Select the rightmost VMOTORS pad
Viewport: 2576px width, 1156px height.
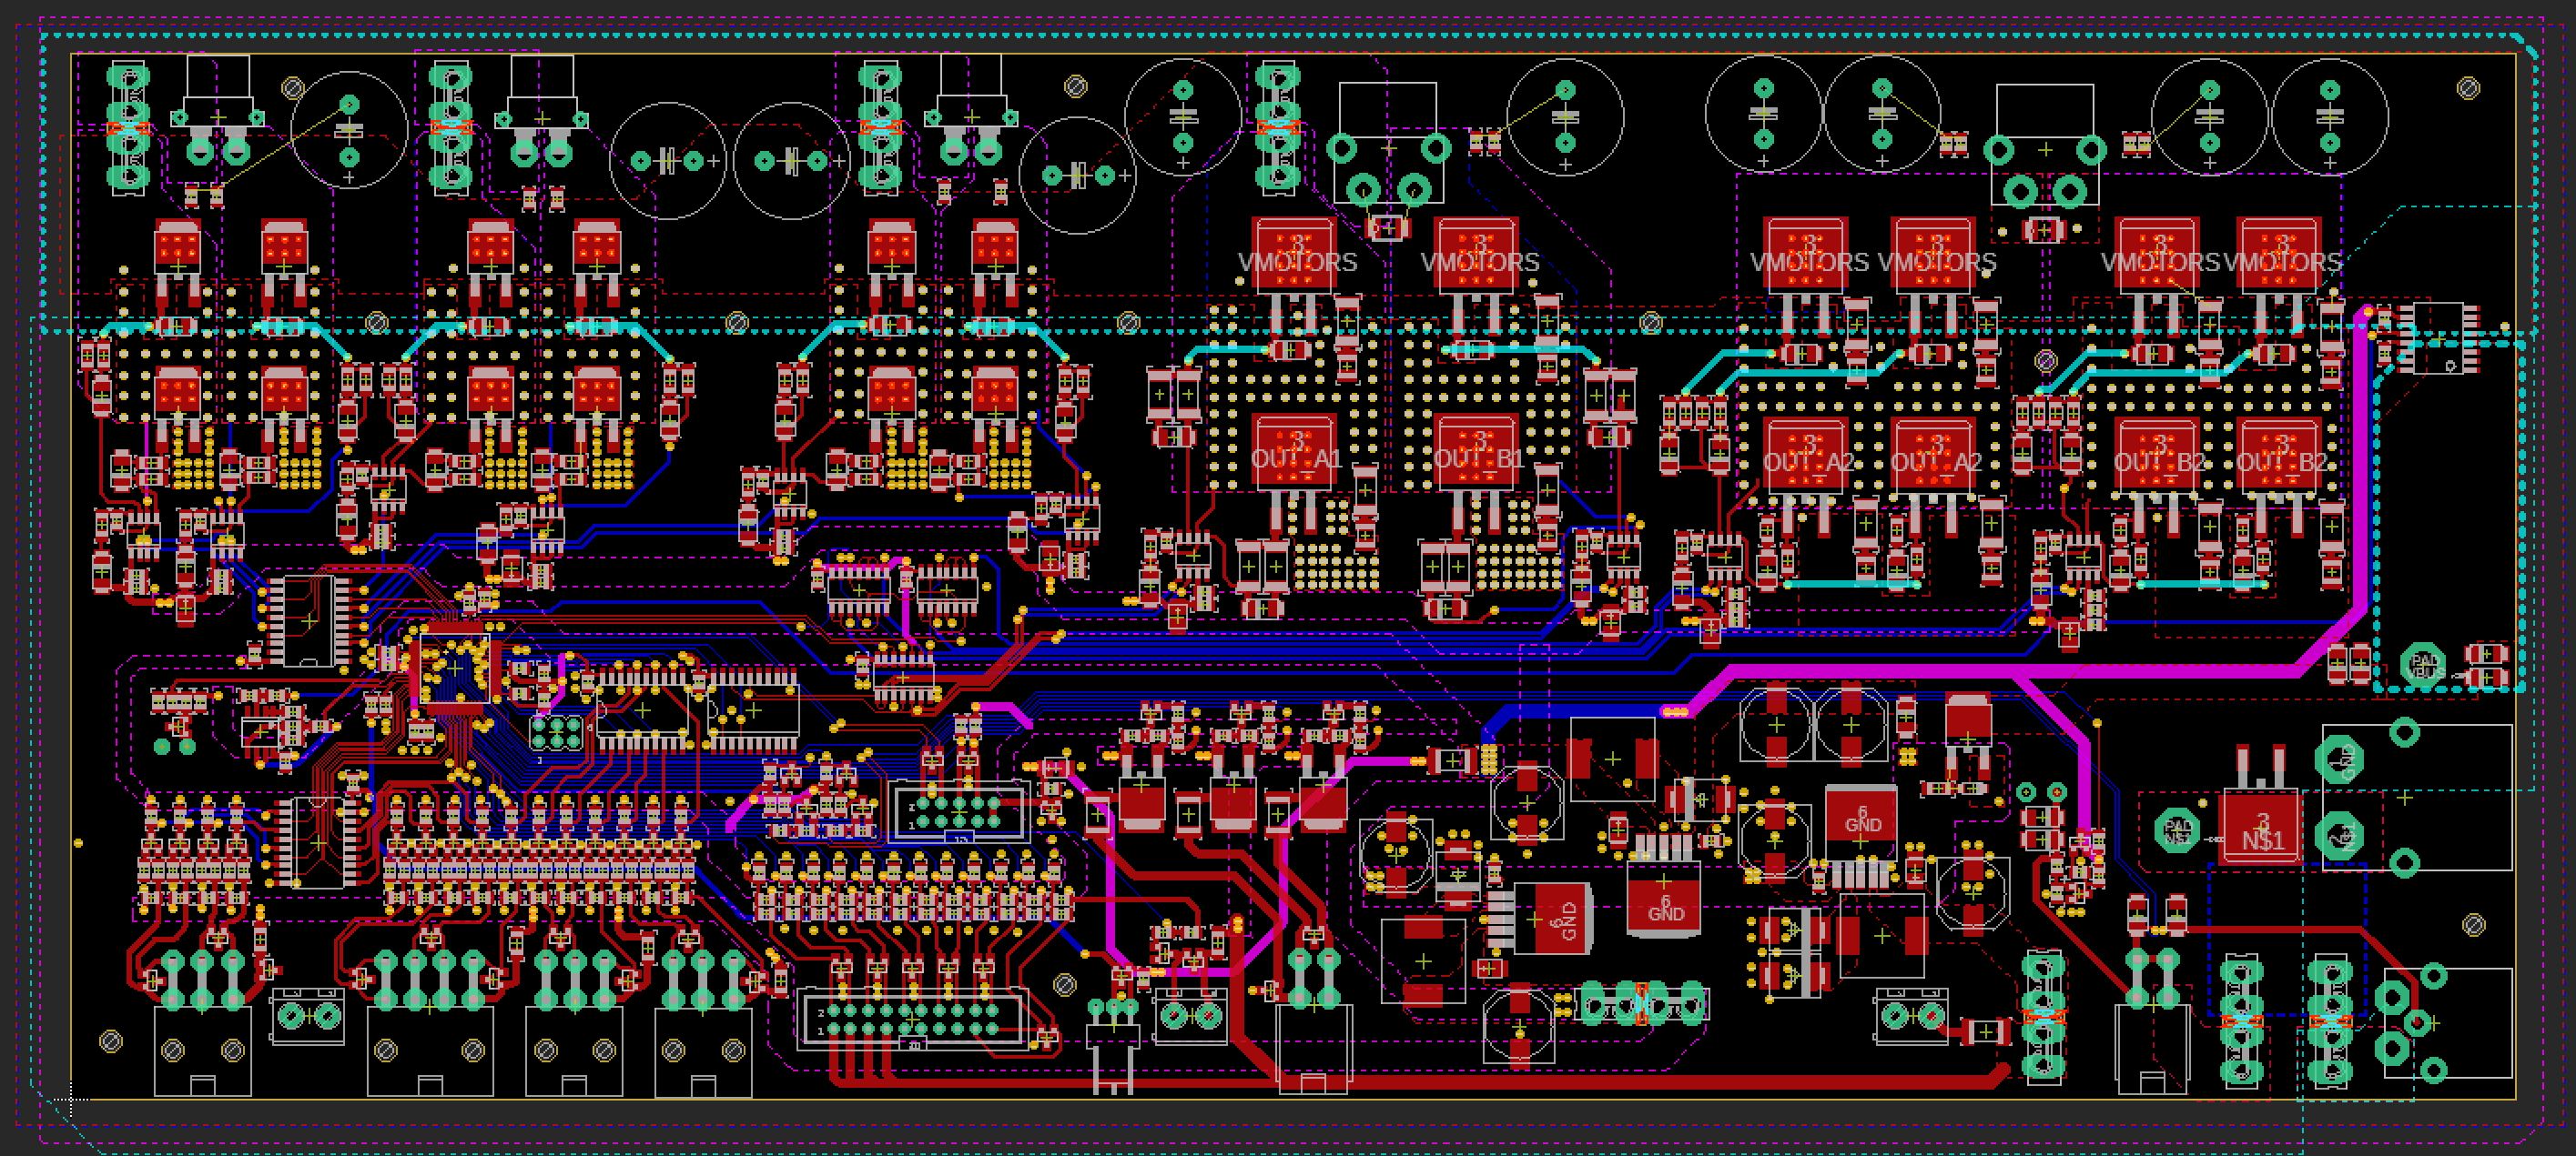pos(2280,252)
